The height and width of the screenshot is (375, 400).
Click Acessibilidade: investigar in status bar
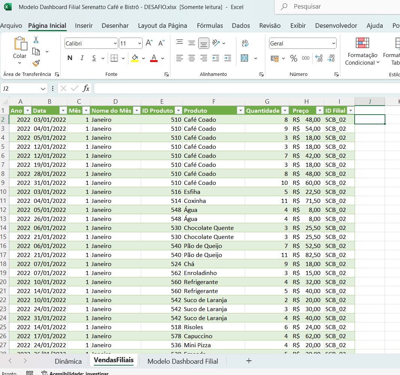pos(75,373)
